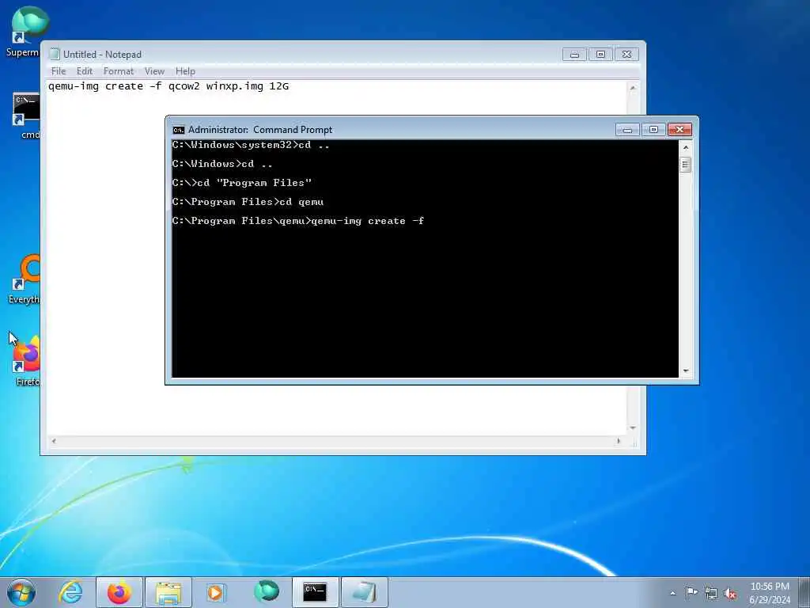This screenshot has width=810, height=608.
Task: Click the Show desktop button
Action: coord(804,592)
